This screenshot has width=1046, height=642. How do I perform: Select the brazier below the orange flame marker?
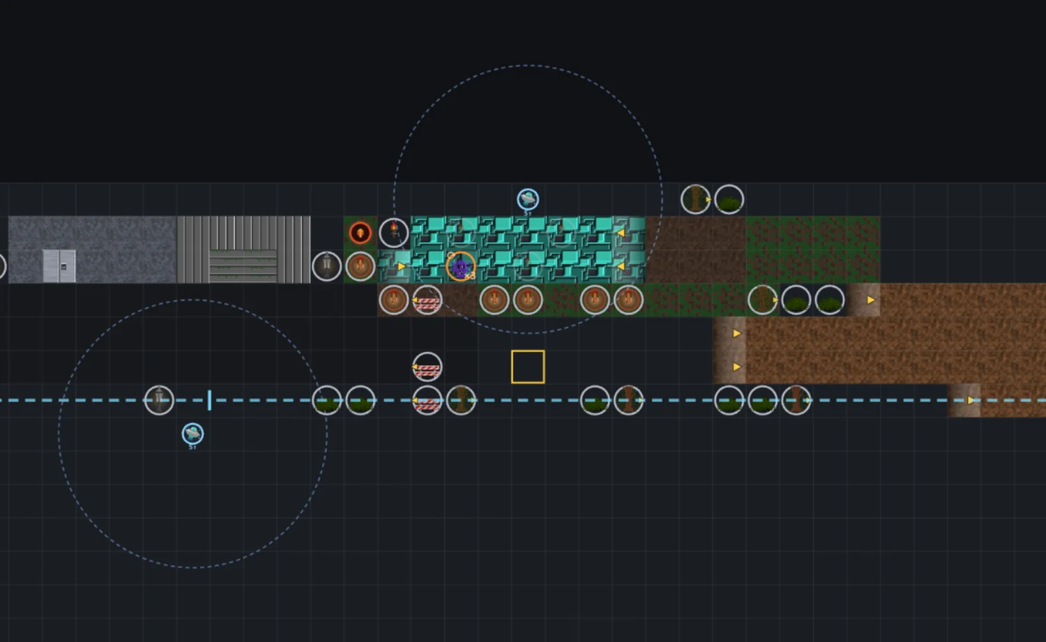pos(361,266)
